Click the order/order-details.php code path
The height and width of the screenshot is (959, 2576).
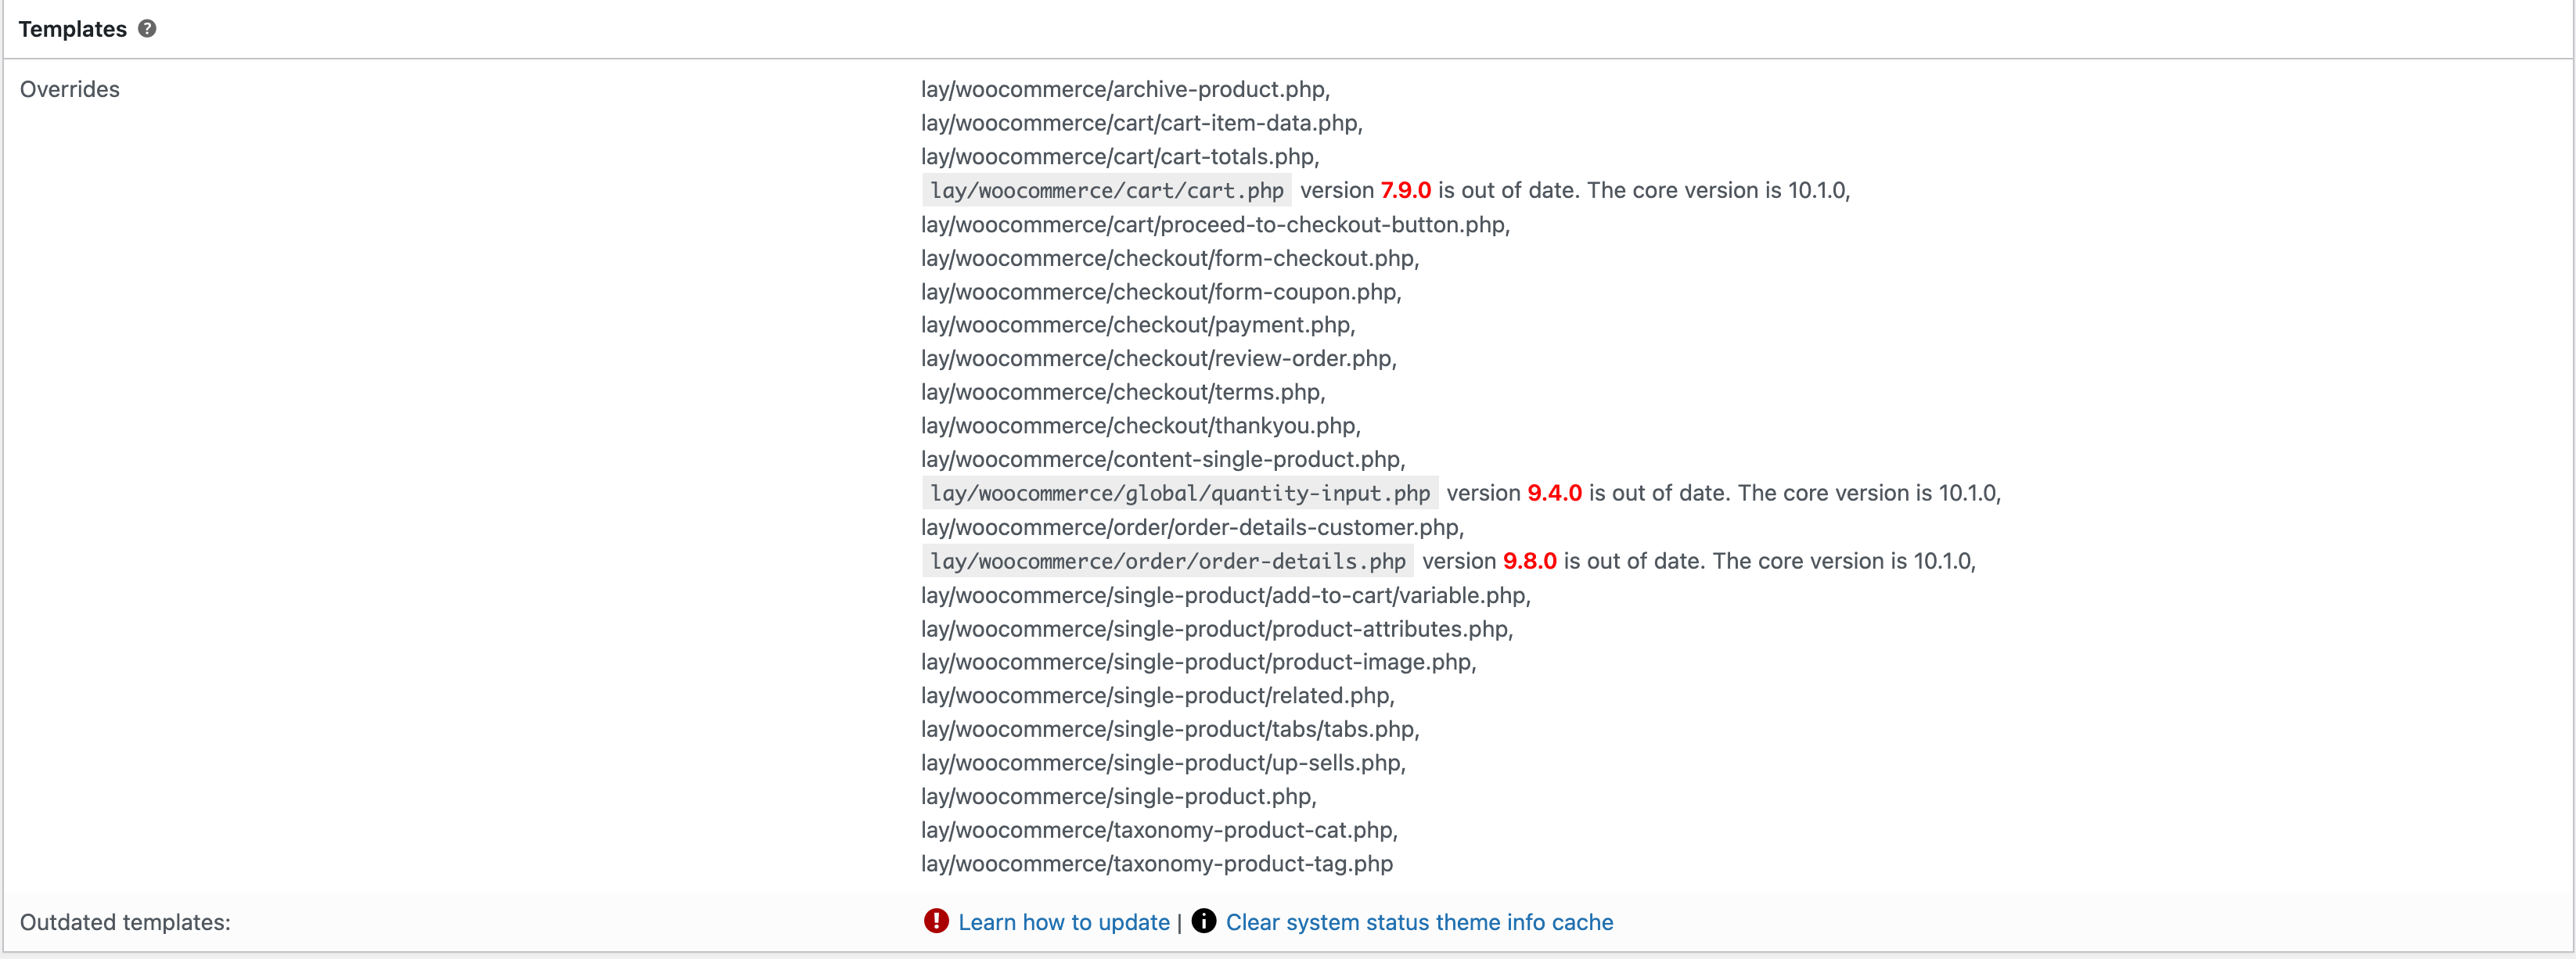coord(1167,561)
